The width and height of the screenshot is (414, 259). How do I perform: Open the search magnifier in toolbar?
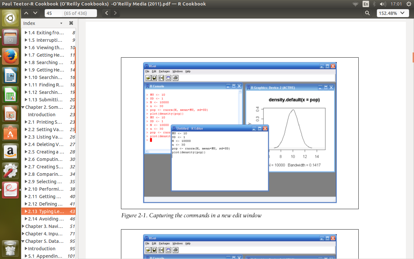click(x=367, y=13)
